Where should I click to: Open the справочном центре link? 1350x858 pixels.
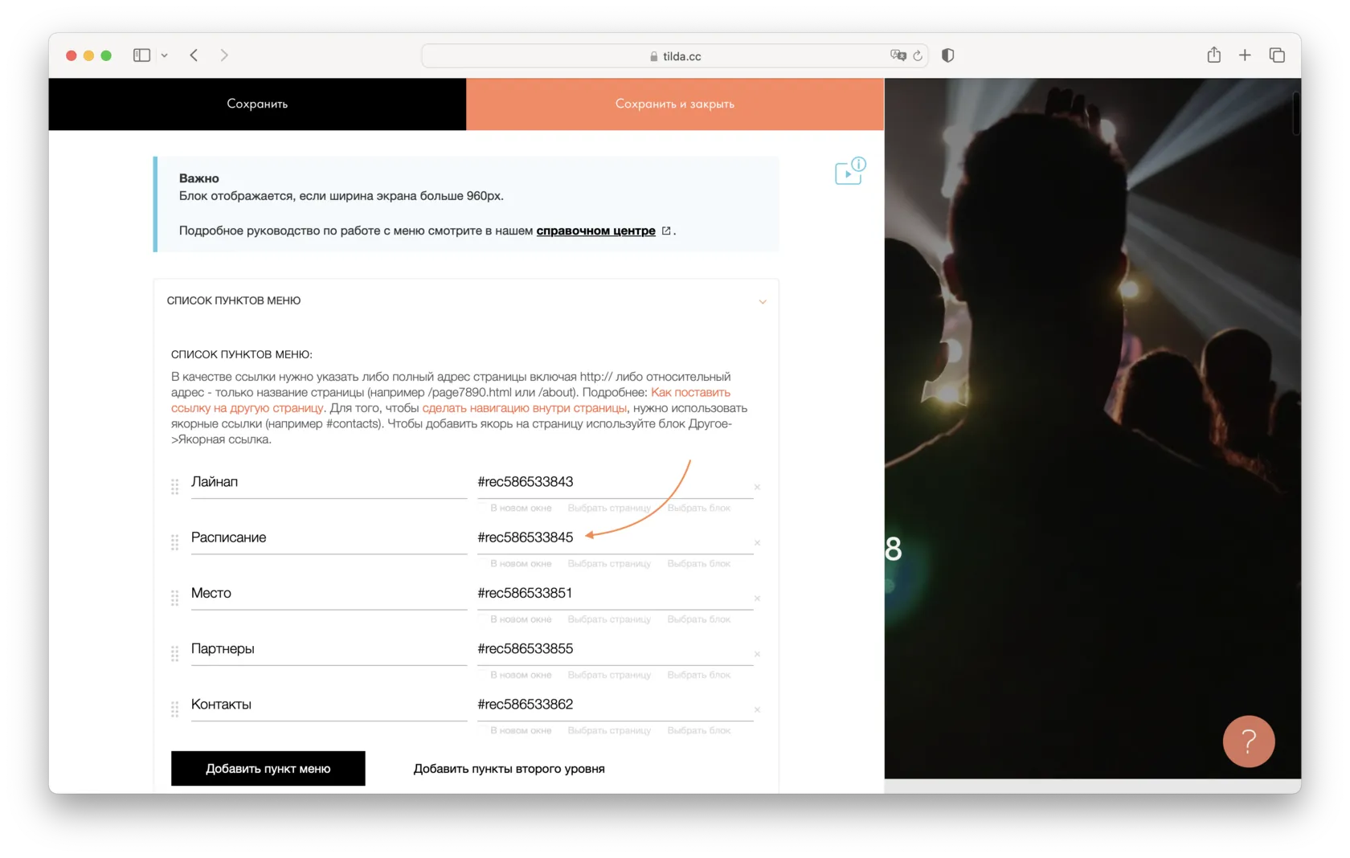click(596, 231)
